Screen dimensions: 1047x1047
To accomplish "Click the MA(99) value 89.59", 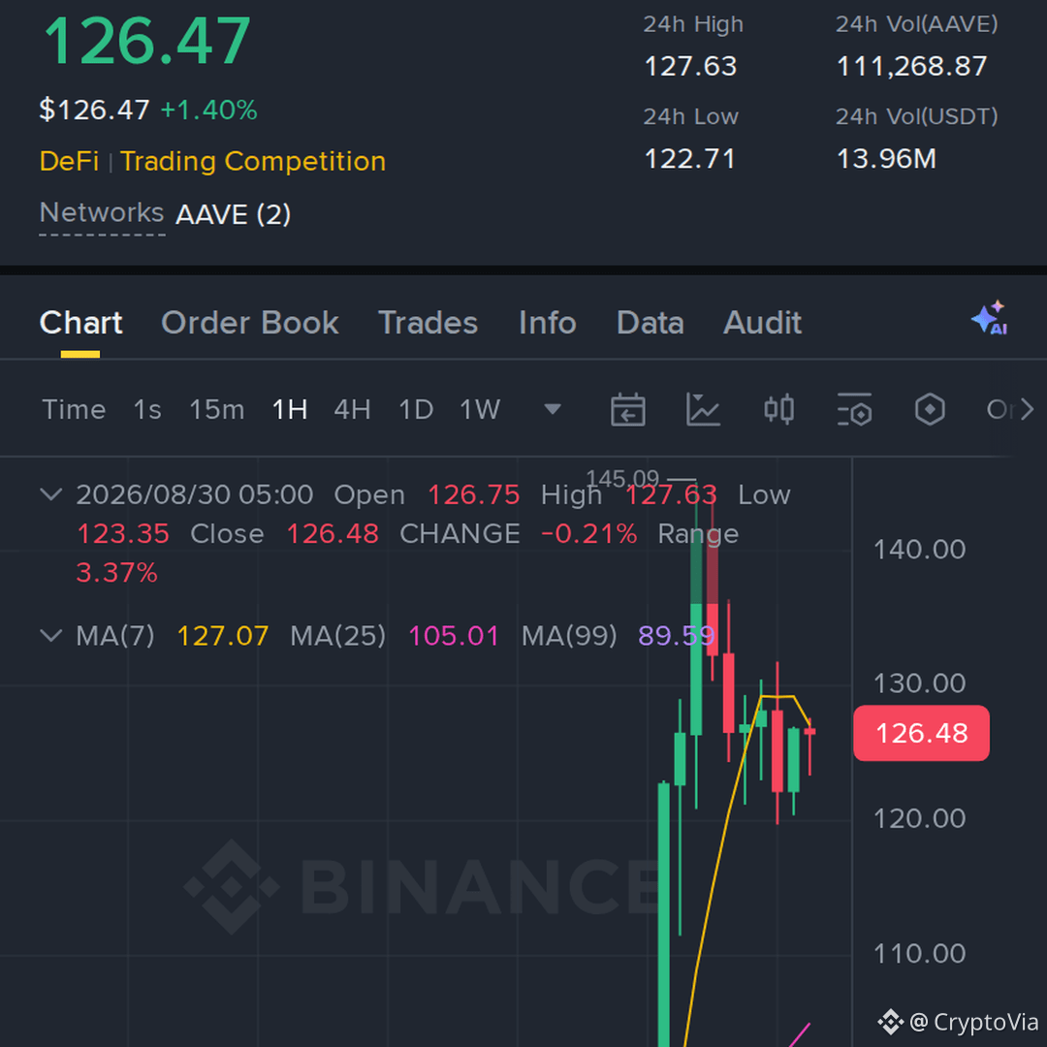I will (677, 636).
